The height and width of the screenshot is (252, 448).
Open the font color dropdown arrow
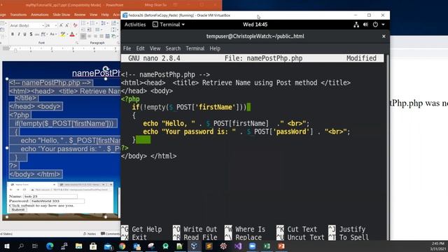[x=76, y=34]
